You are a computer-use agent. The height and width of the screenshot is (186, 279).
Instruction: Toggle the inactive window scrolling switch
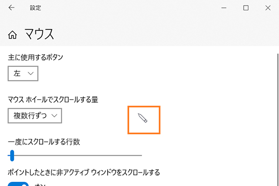click(19, 184)
